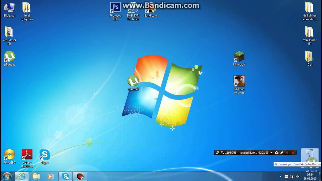322x181 pixels.
Task: Click the Recycle Bin icon
Action: pos(310,158)
